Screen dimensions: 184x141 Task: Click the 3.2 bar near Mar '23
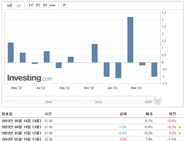(x=130, y=40)
